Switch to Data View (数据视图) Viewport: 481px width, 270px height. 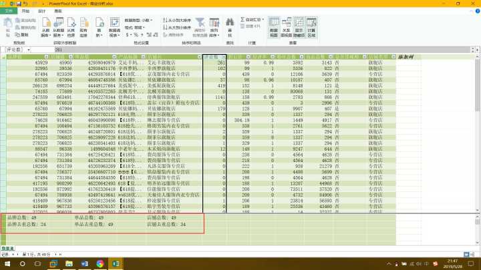click(x=274, y=31)
